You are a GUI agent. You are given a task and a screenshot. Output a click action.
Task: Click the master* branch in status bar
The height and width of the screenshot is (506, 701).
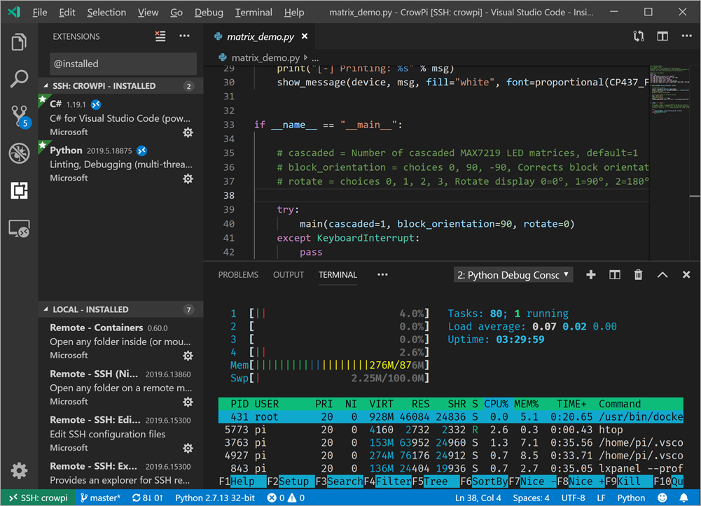101,498
